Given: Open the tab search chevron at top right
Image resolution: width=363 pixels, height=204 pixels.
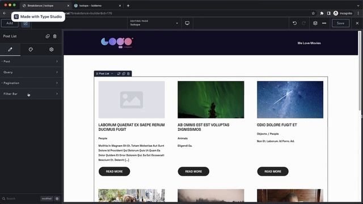Looking at the screenshot, I should 358,6.
